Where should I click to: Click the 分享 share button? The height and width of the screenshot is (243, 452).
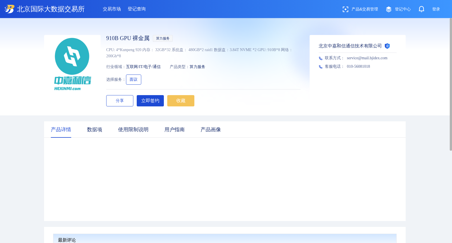[x=120, y=101]
